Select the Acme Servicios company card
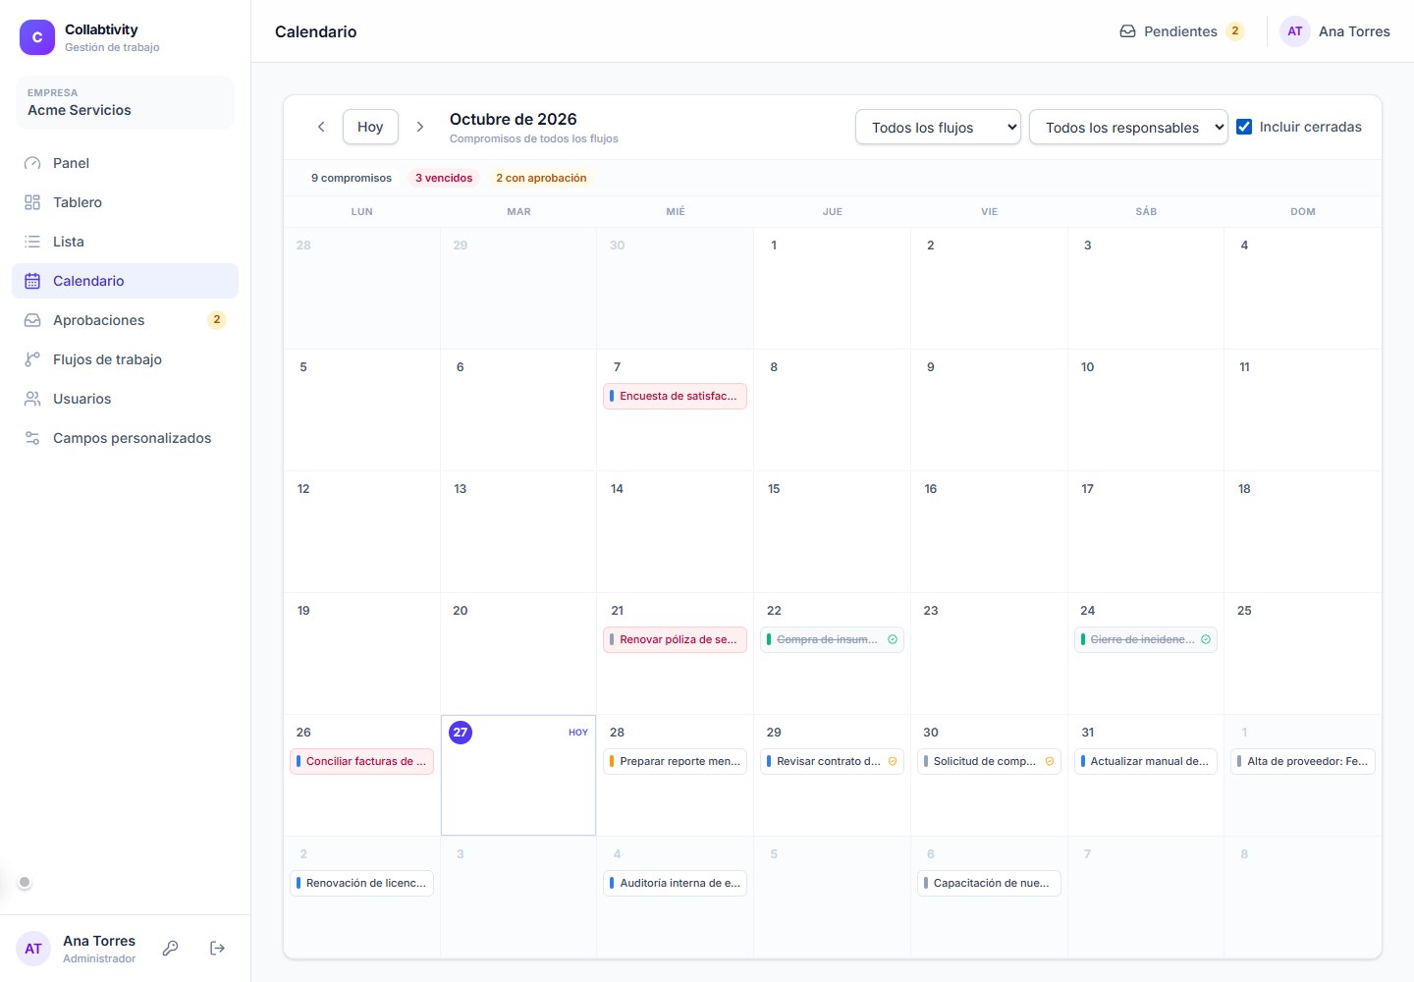The image size is (1414, 982). (125, 102)
